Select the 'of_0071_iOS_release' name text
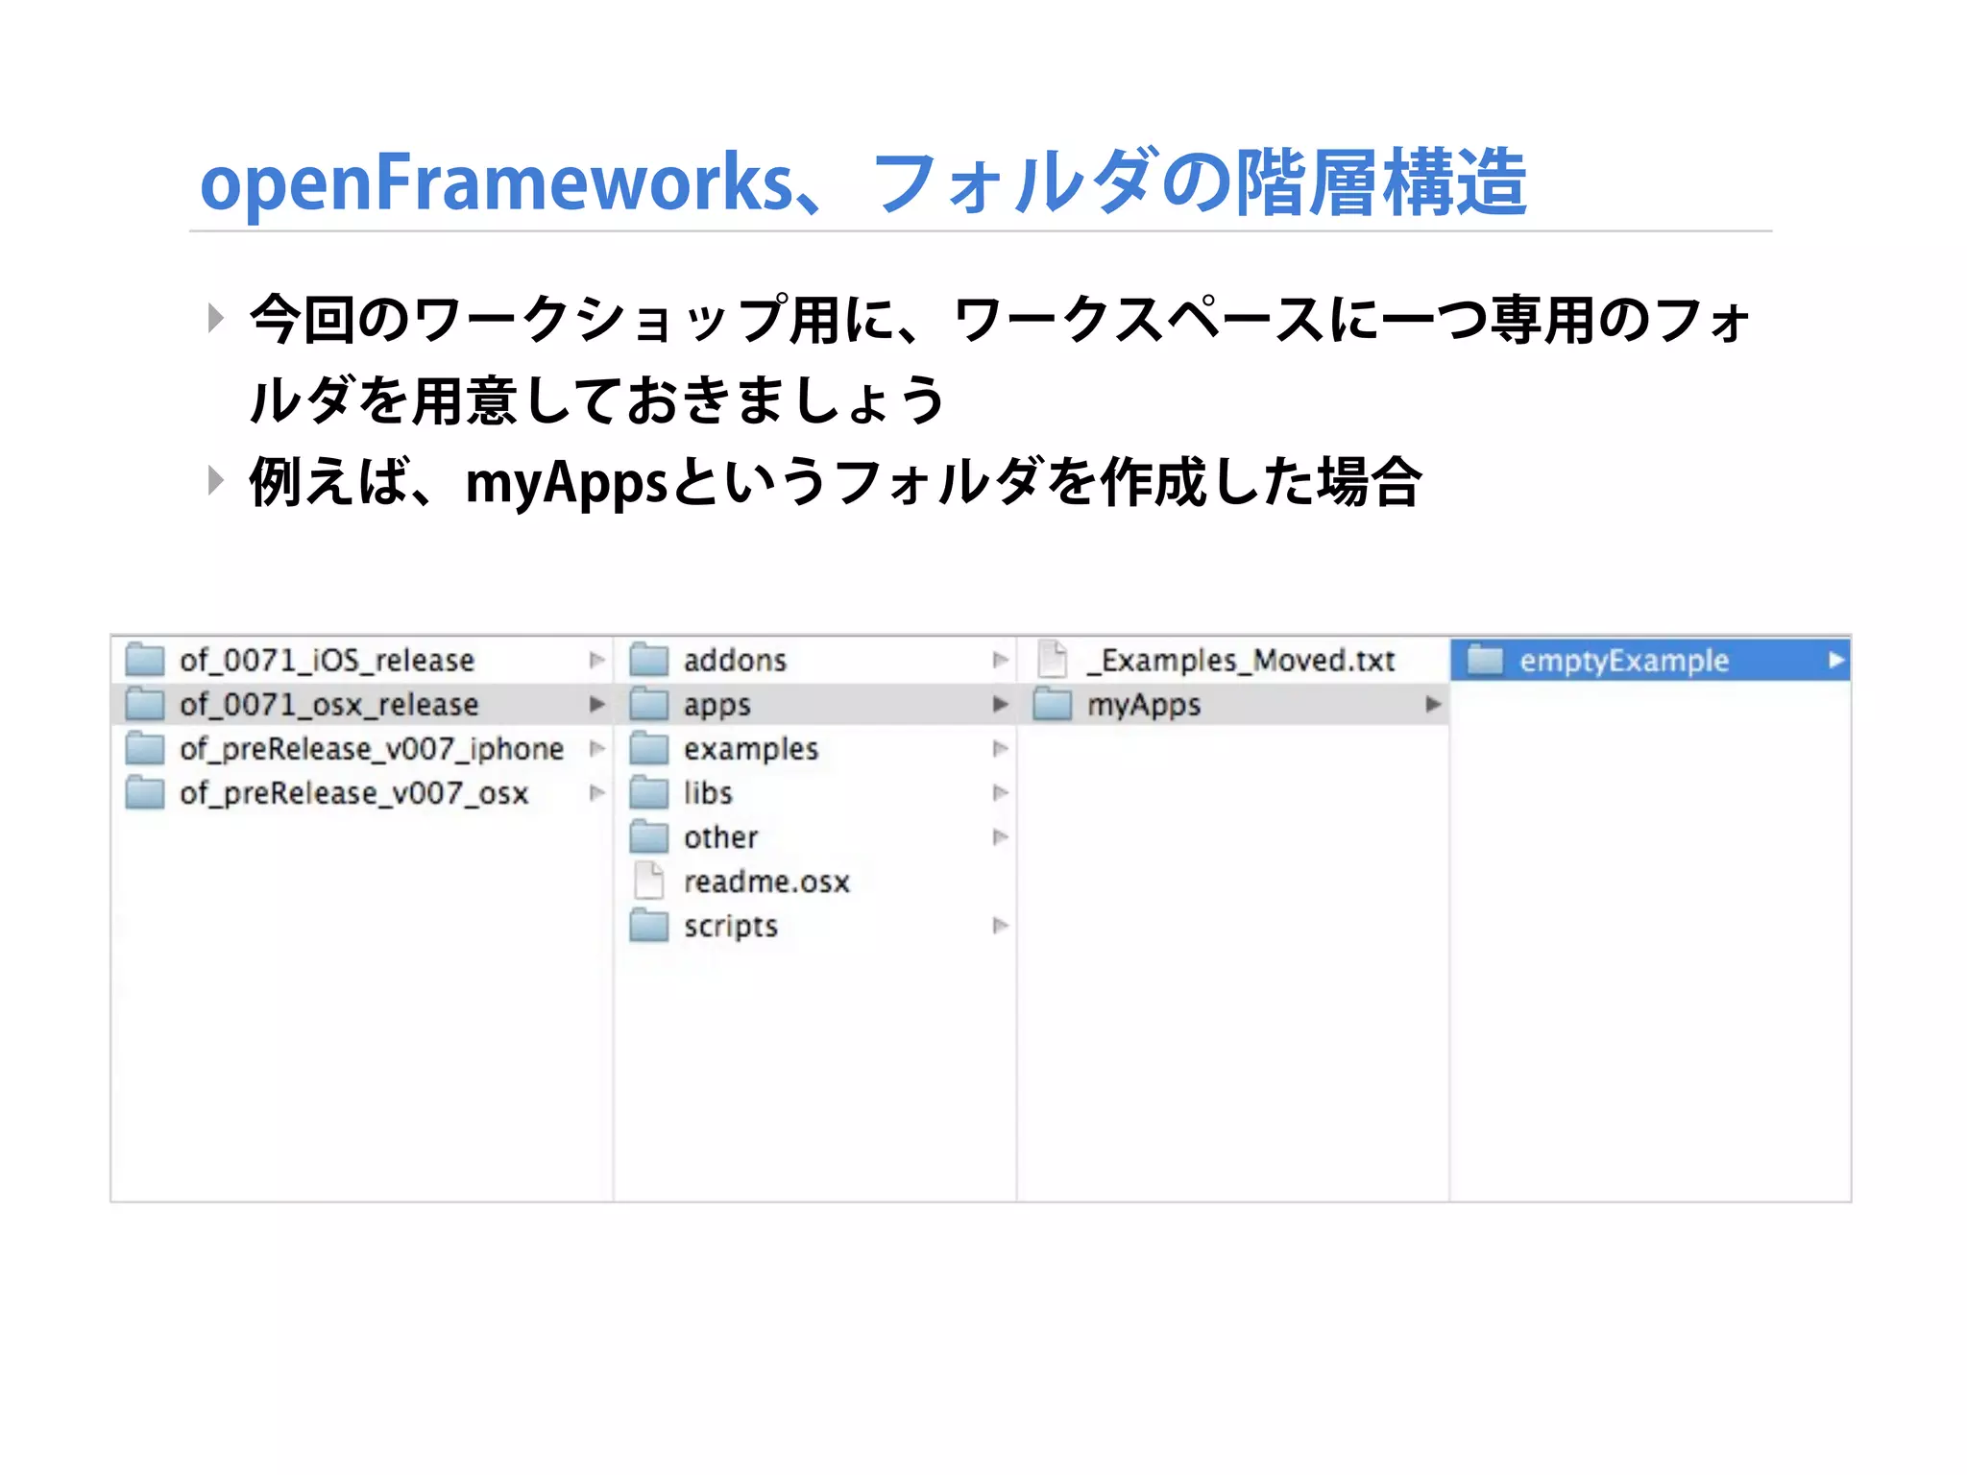This screenshot has height=1475, width=1967. 327,661
